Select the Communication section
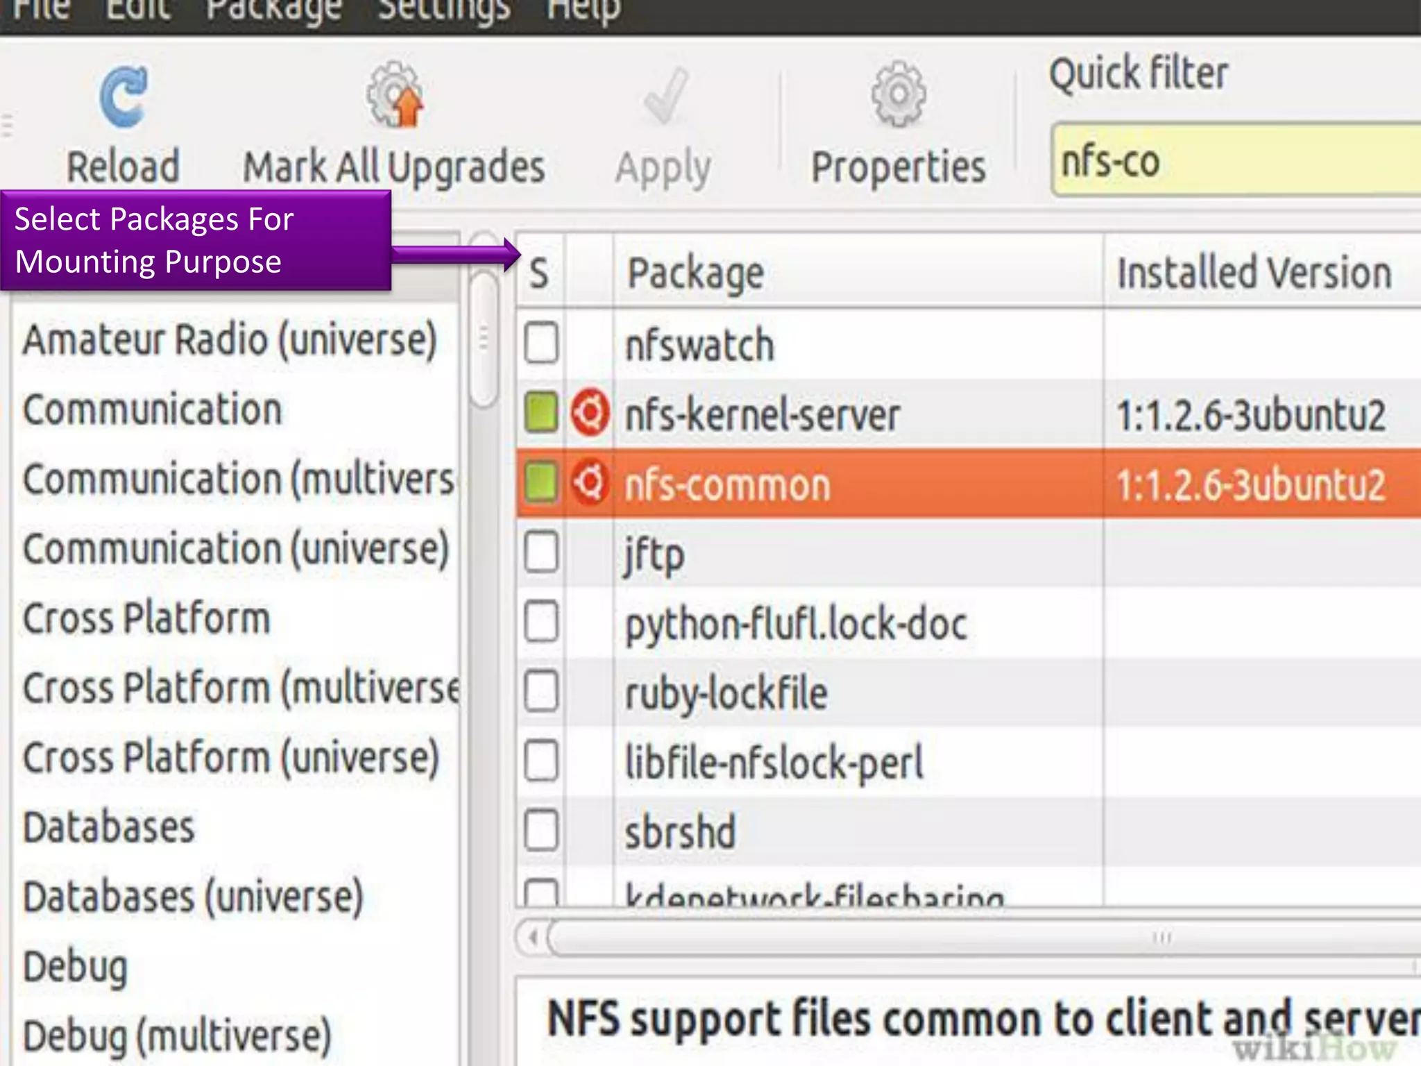Screen dimensions: 1421x1066 pos(153,409)
